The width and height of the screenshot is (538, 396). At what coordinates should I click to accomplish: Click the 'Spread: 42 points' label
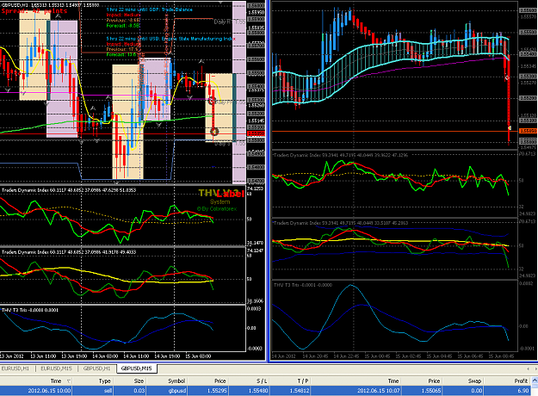[34, 11]
